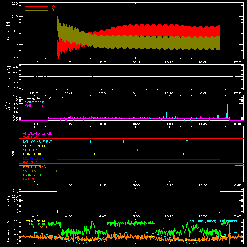
Task: Click the FLARE_FLAG label
Action: (x=32, y=154)
